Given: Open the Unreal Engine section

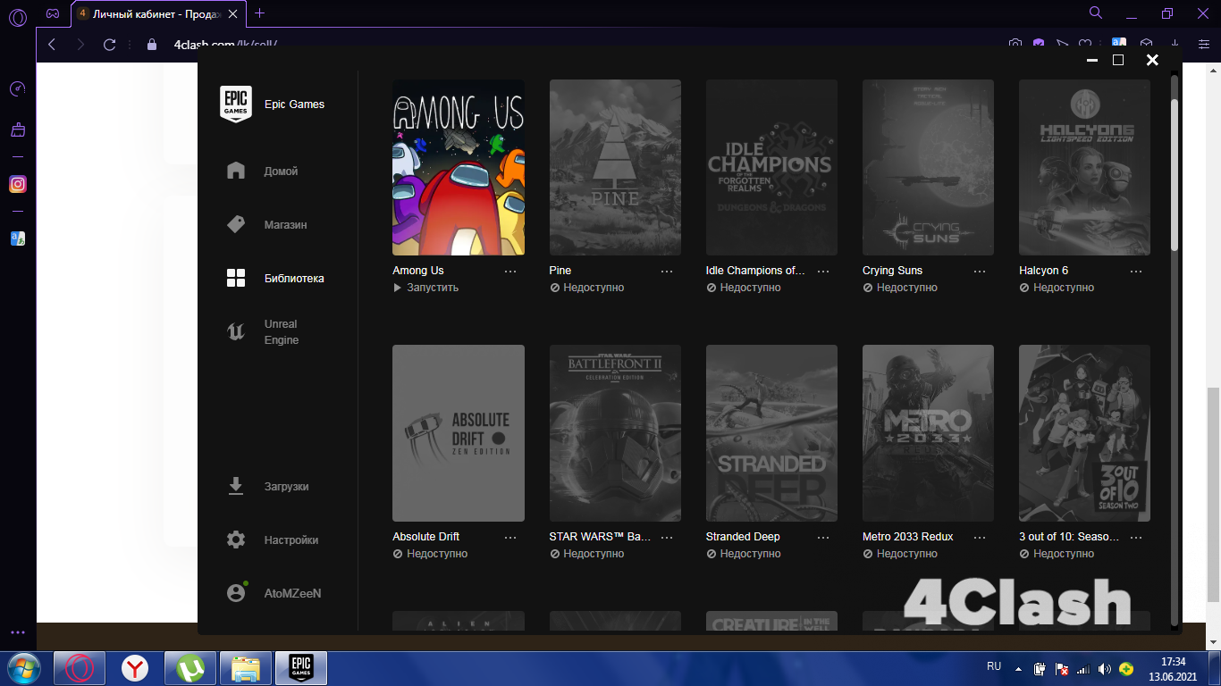Looking at the screenshot, I should click(282, 332).
